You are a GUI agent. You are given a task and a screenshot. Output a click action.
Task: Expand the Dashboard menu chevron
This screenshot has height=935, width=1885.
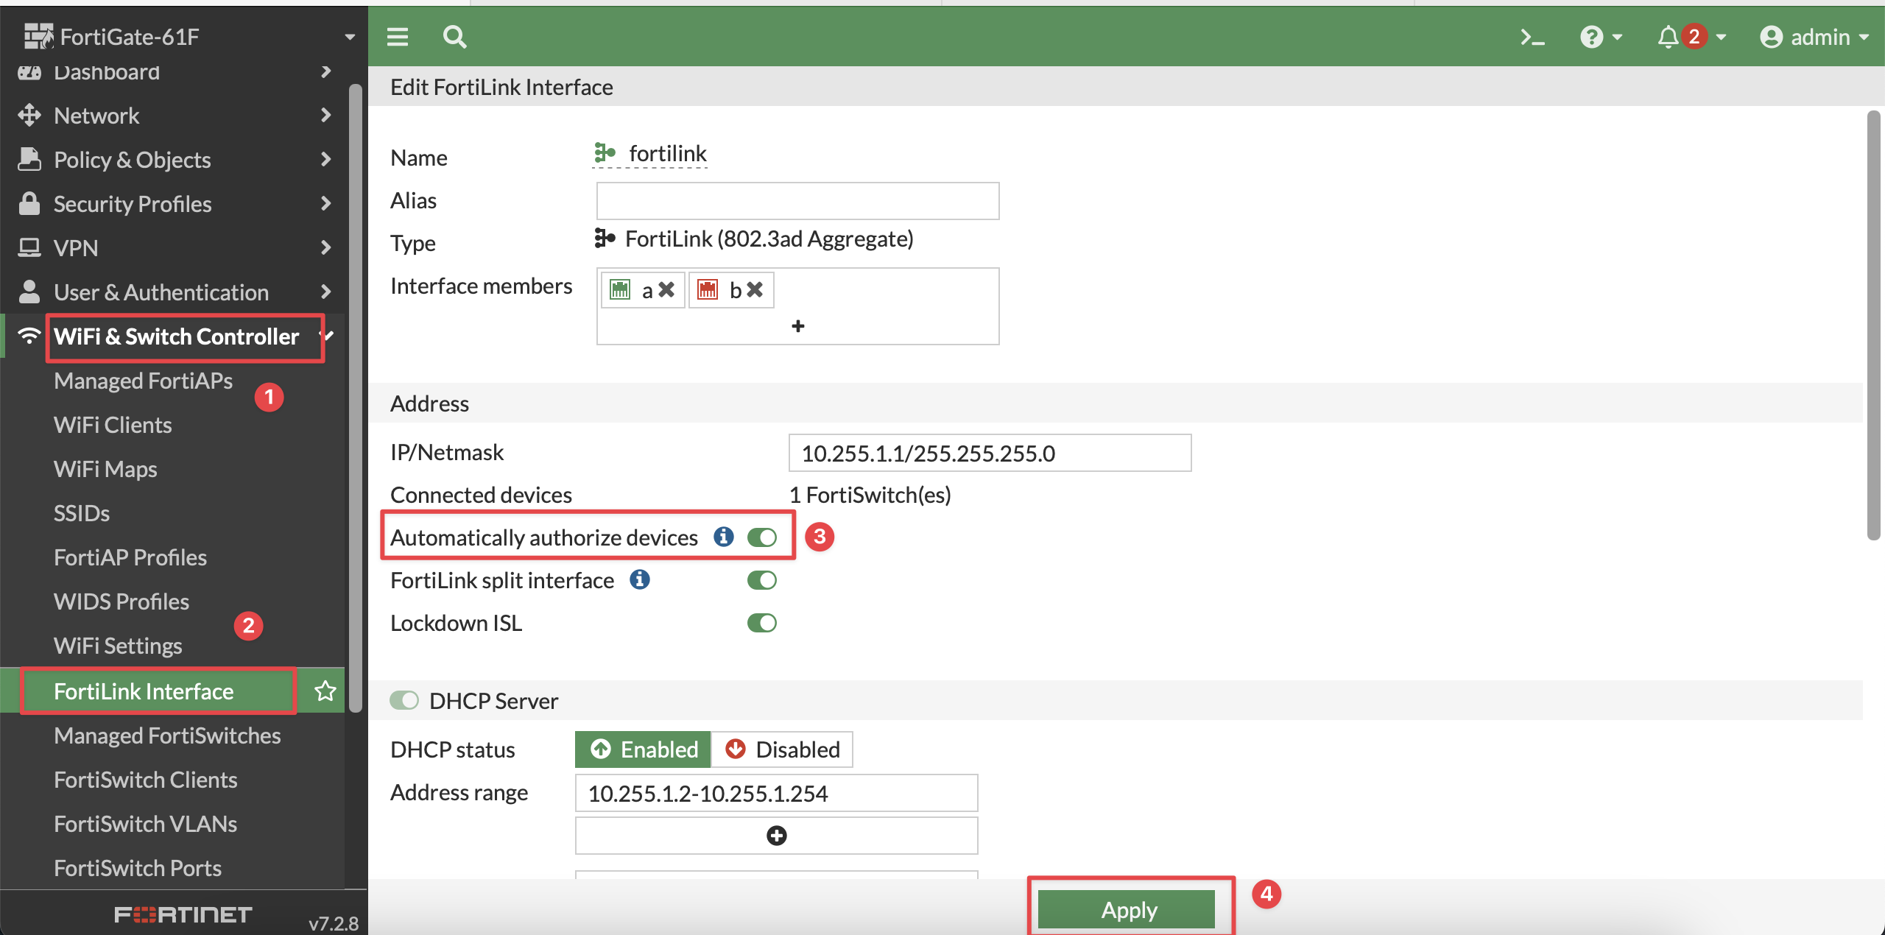click(326, 72)
